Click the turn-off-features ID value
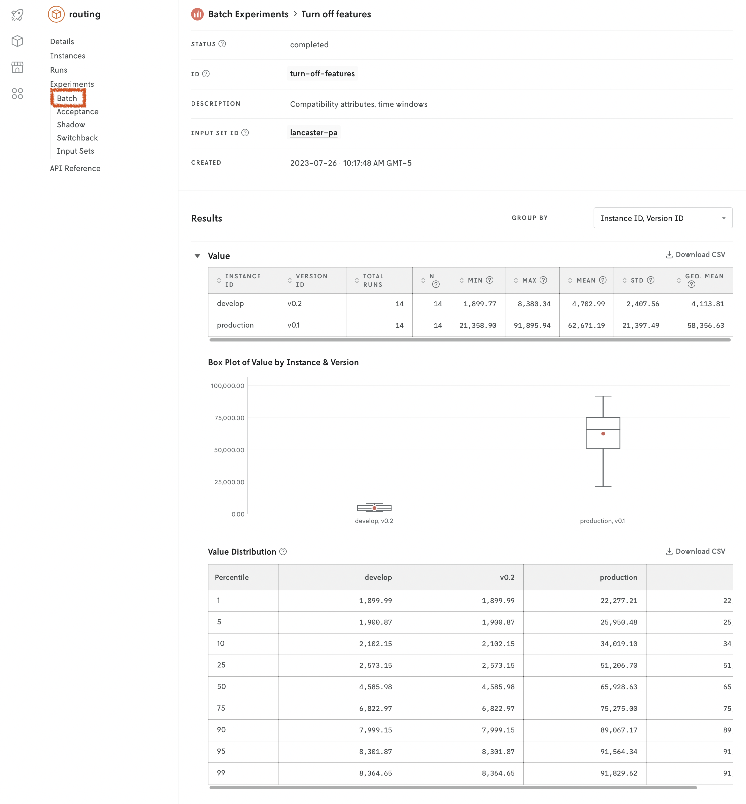The image size is (746, 804). pos(322,73)
